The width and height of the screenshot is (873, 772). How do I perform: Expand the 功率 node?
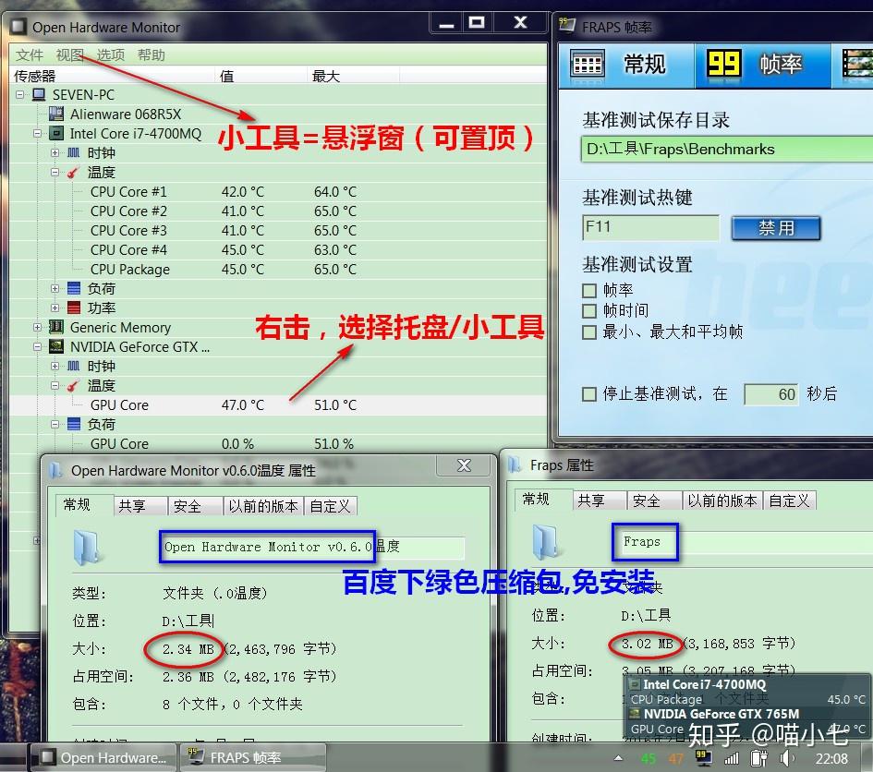55,308
